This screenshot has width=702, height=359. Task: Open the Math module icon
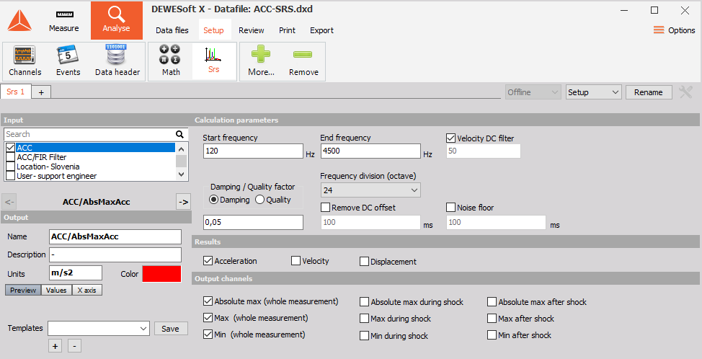(171, 61)
